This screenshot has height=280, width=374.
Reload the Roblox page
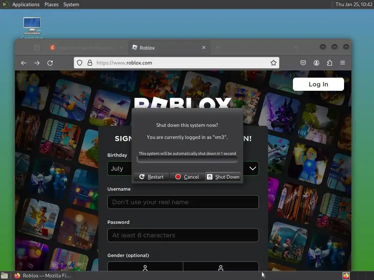tap(50, 63)
